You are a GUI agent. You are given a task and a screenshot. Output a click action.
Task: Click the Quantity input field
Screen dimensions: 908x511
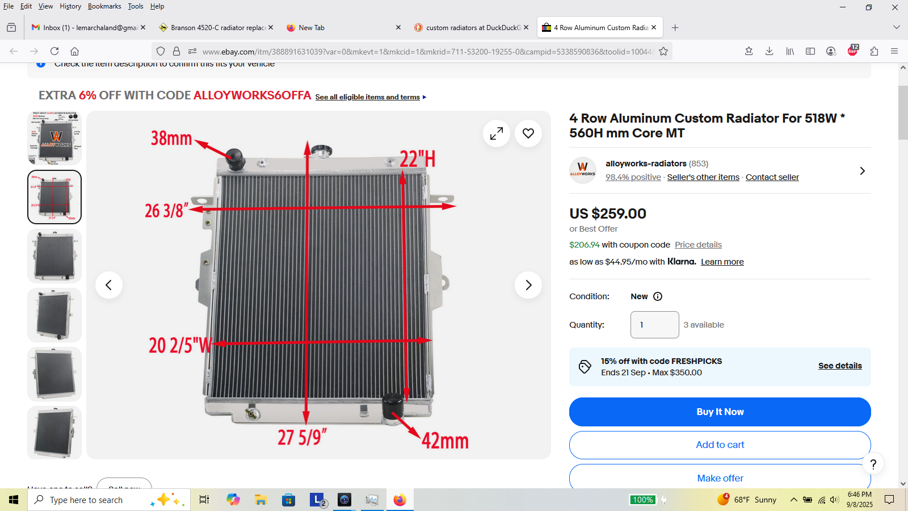tap(654, 325)
